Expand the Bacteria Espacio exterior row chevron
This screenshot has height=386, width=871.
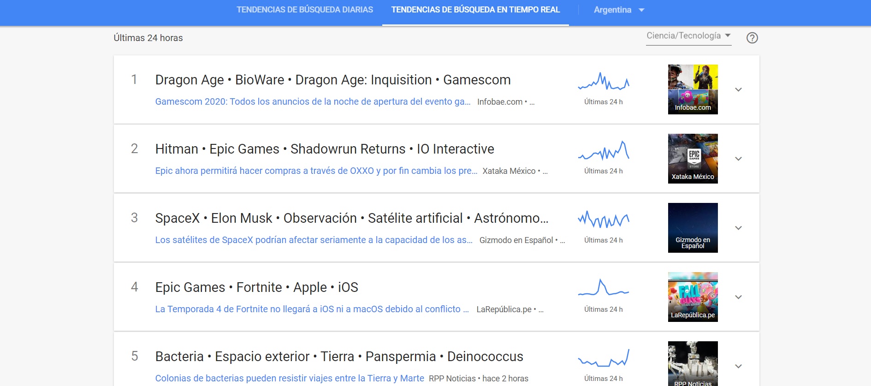pos(738,366)
